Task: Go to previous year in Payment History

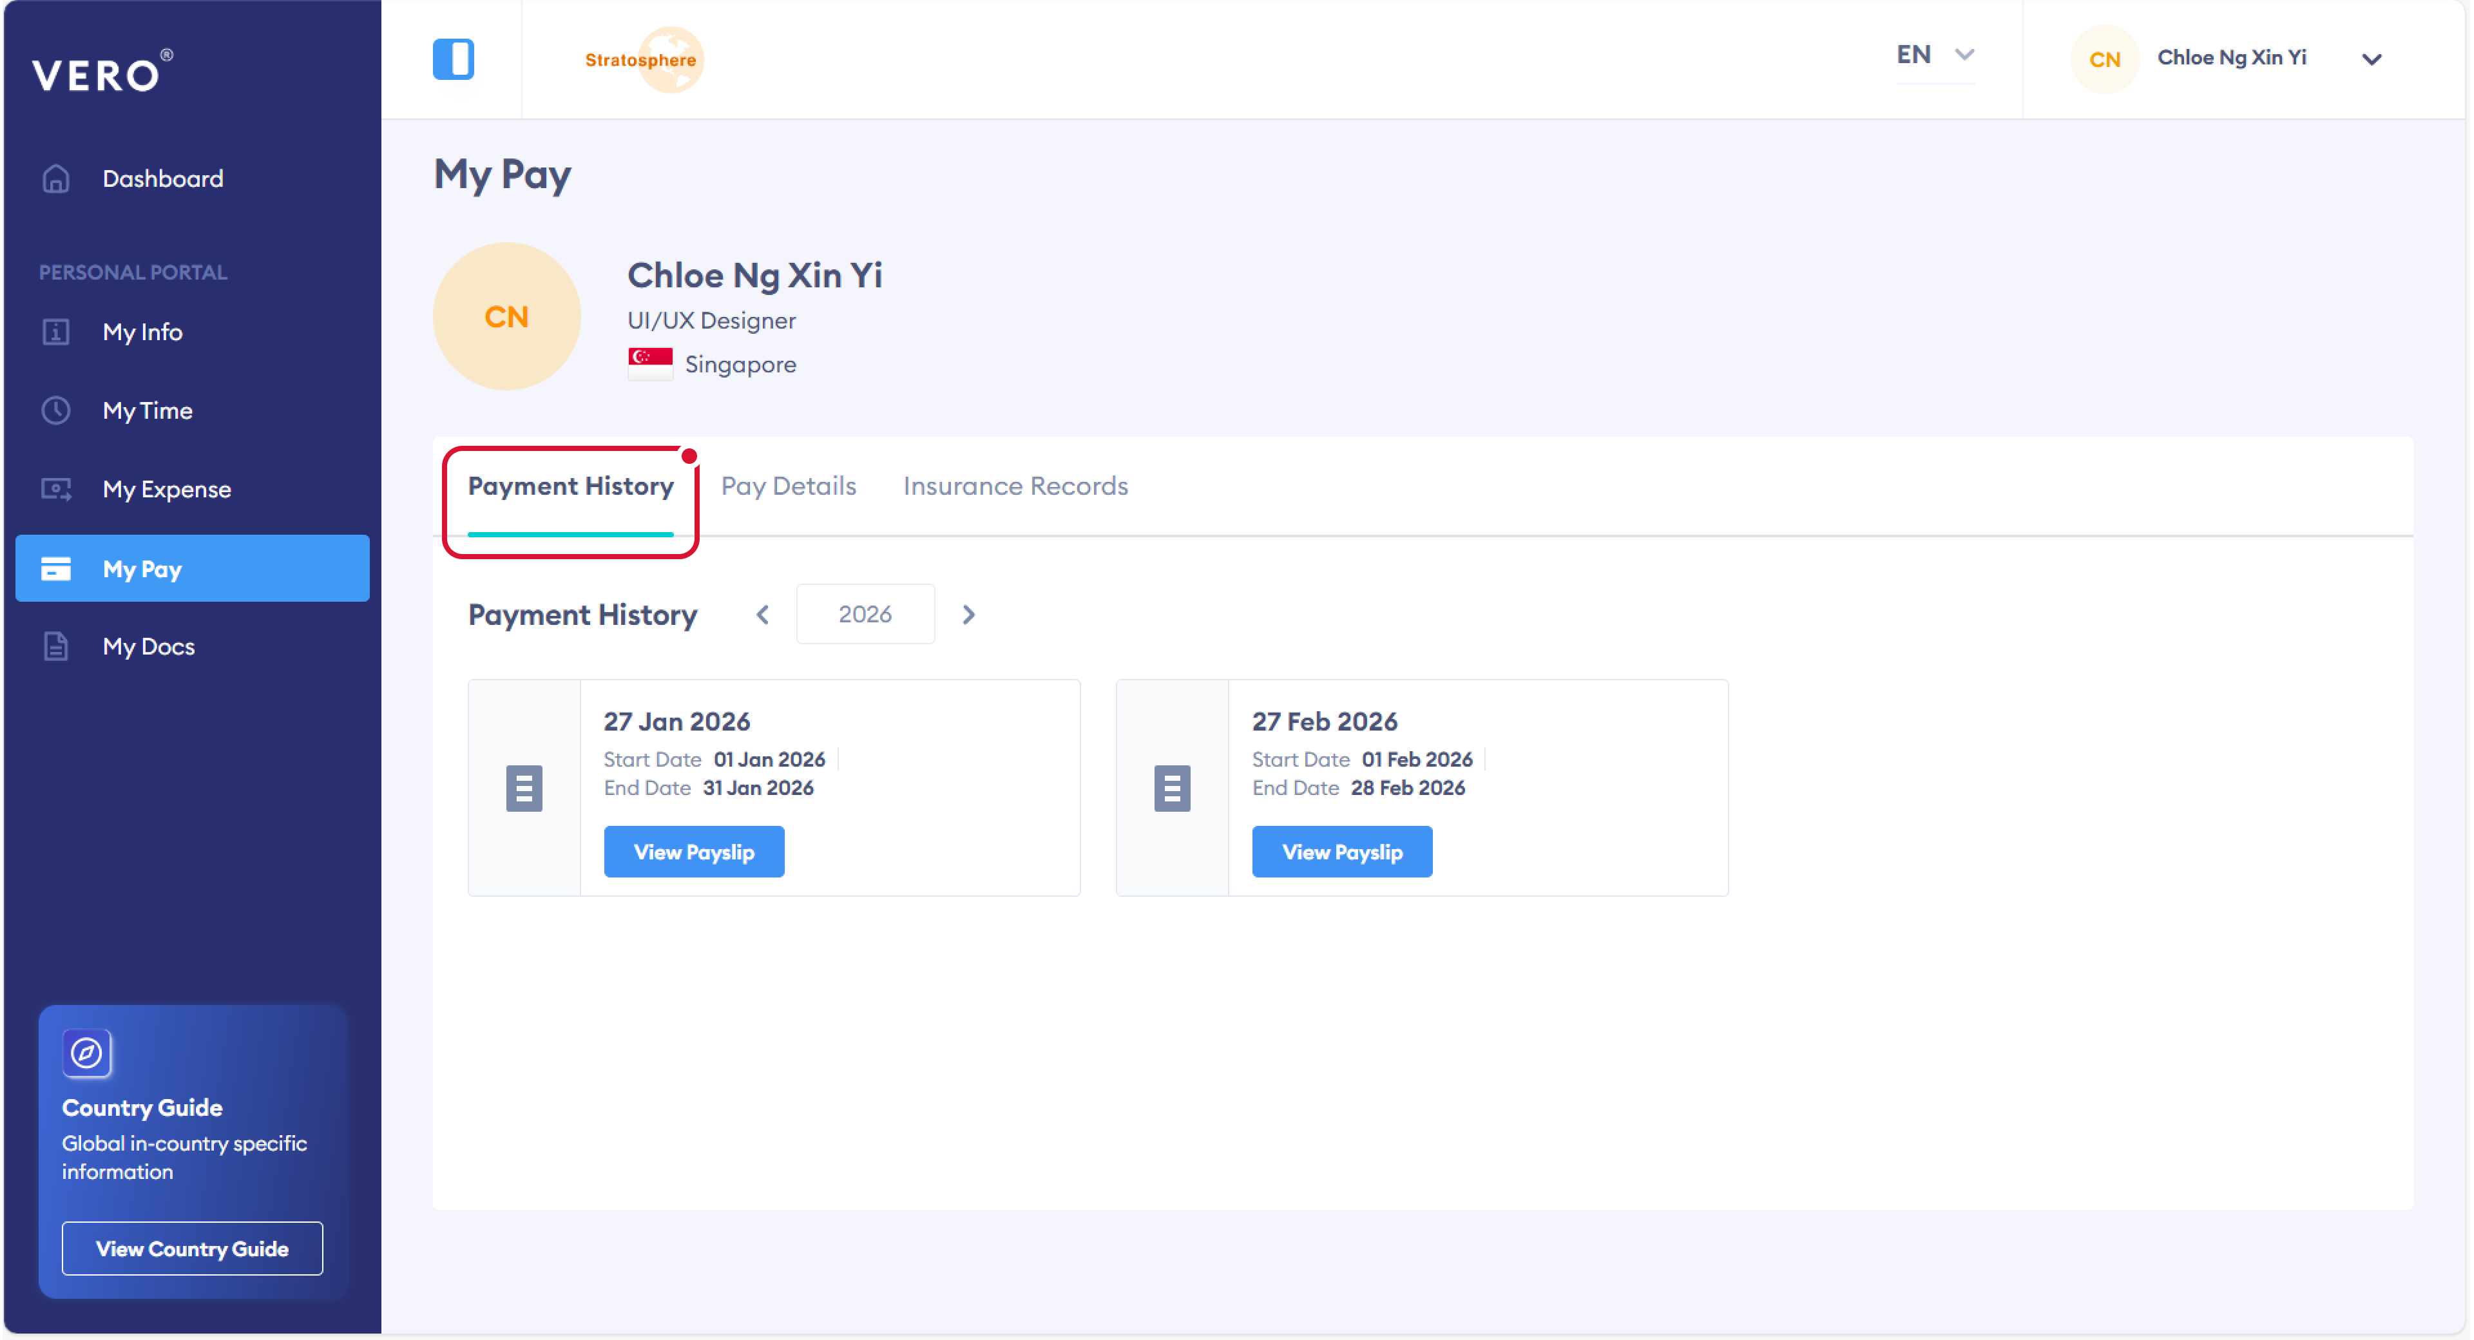Action: point(763,615)
